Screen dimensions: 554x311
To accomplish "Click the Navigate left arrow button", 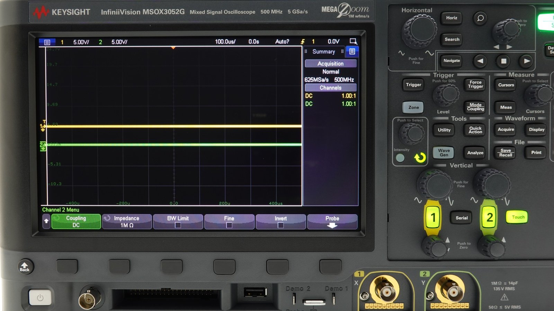I will coord(480,61).
